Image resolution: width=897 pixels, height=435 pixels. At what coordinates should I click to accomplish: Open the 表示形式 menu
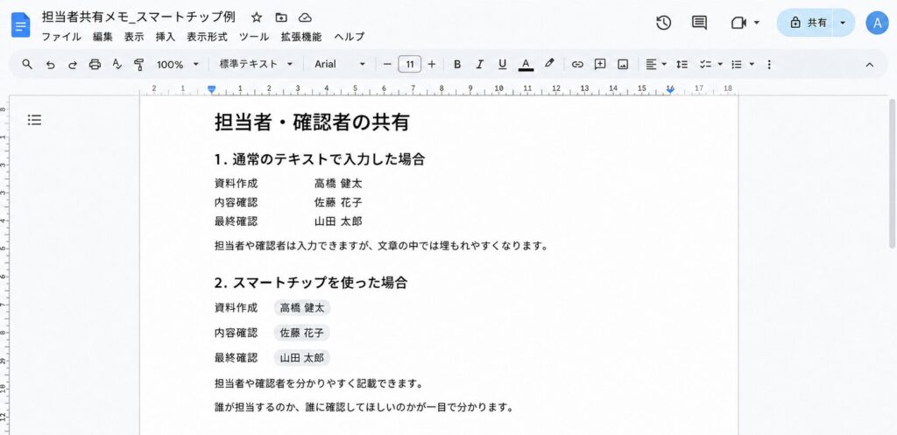point(207,37)
